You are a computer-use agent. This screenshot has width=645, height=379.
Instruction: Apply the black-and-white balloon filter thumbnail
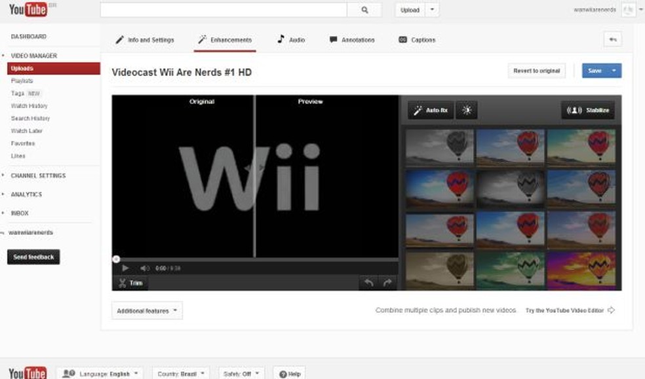point(439,147)
